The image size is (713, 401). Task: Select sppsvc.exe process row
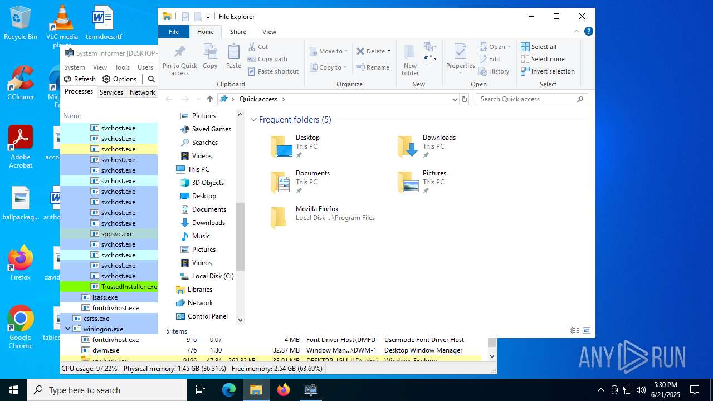click(109, 234)
